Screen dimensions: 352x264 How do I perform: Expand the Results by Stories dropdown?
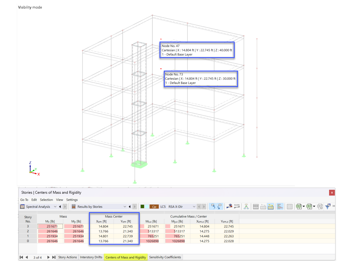(x=125, y=207)
